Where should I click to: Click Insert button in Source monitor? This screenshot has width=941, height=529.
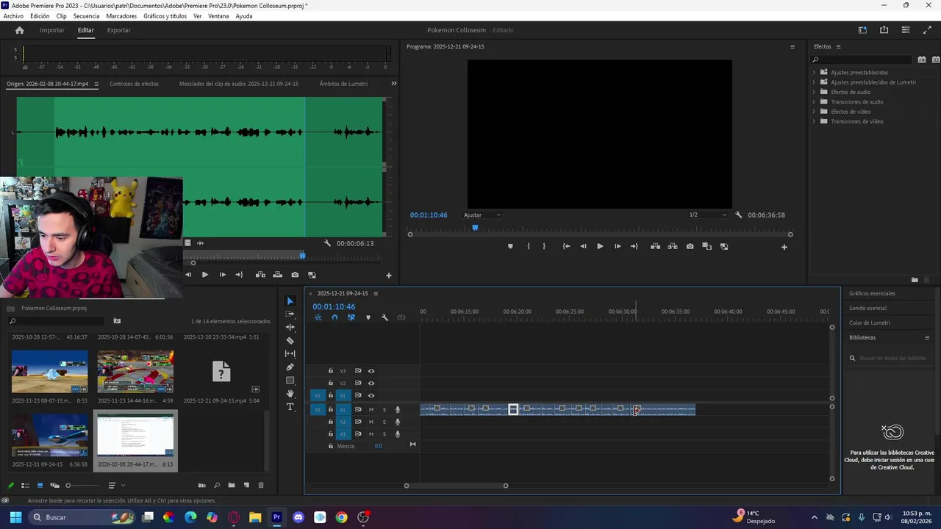[x=260, y=275]
